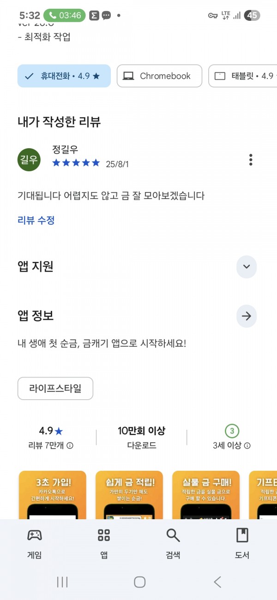Tap the 라이프스타일 category chip
The width and height of the screenshot is (277, 600).
pos(55,389)
